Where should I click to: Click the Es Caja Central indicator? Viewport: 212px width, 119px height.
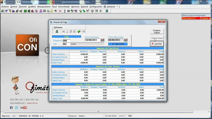118,44
